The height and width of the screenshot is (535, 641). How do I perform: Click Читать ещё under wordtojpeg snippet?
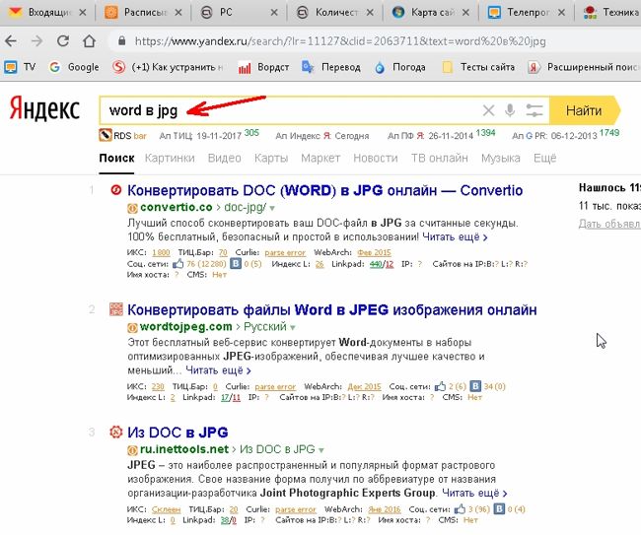218,370
